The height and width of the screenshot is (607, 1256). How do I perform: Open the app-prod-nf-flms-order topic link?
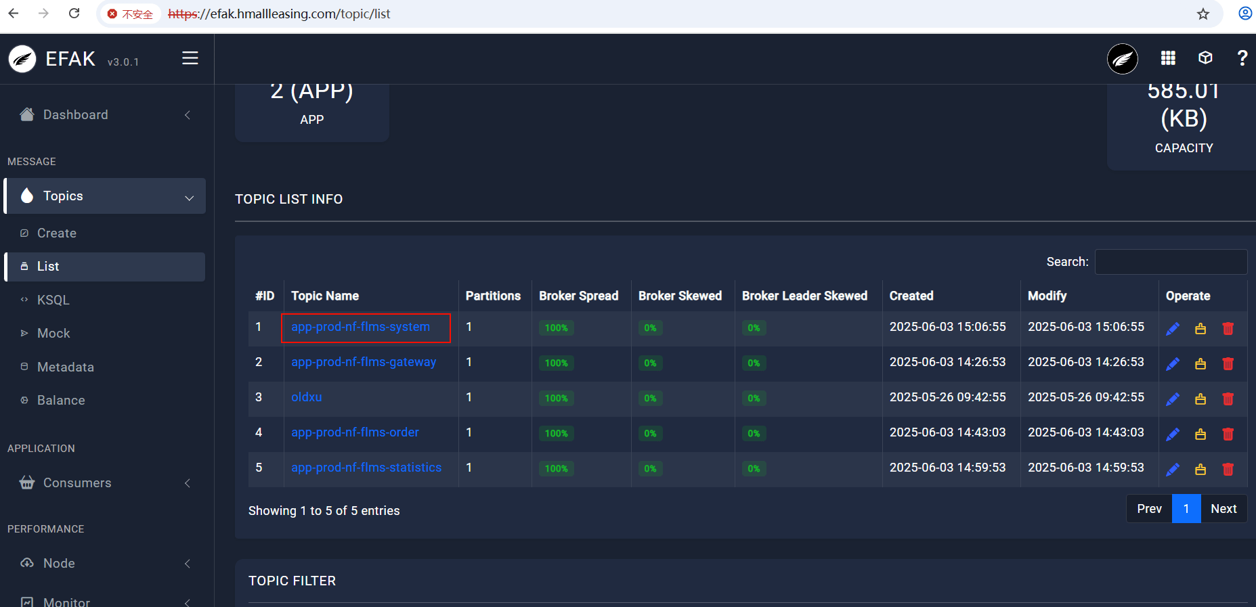pos(355,432)
